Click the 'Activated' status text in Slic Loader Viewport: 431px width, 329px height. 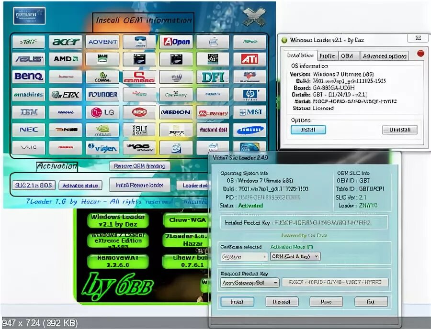point(250,206)
